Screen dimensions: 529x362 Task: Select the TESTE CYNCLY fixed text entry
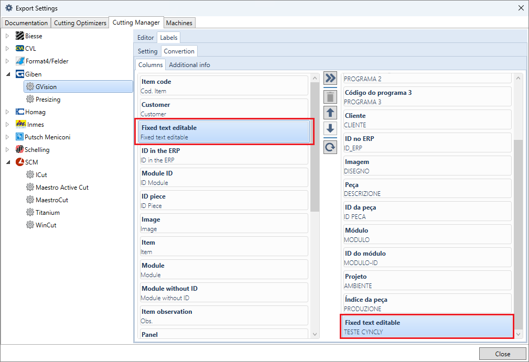coord(427,326)
